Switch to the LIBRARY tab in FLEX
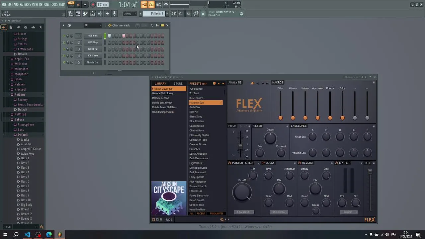This screenshot has width=425, height=239. [160, 84]
